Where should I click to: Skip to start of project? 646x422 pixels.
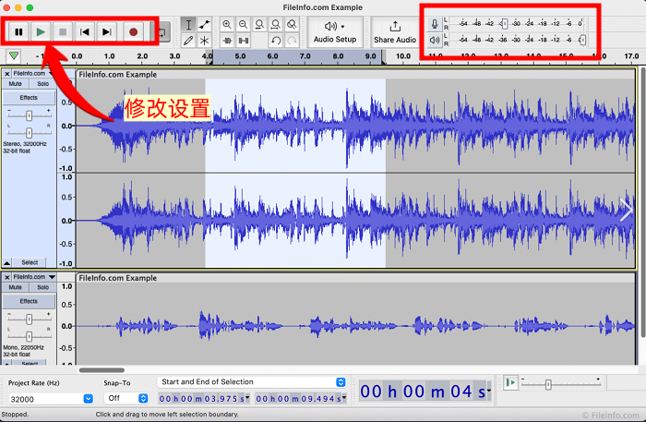tap(85, 32)
